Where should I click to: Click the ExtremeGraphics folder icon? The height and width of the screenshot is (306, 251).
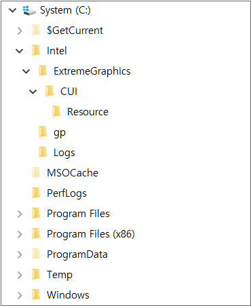(43, 71)
